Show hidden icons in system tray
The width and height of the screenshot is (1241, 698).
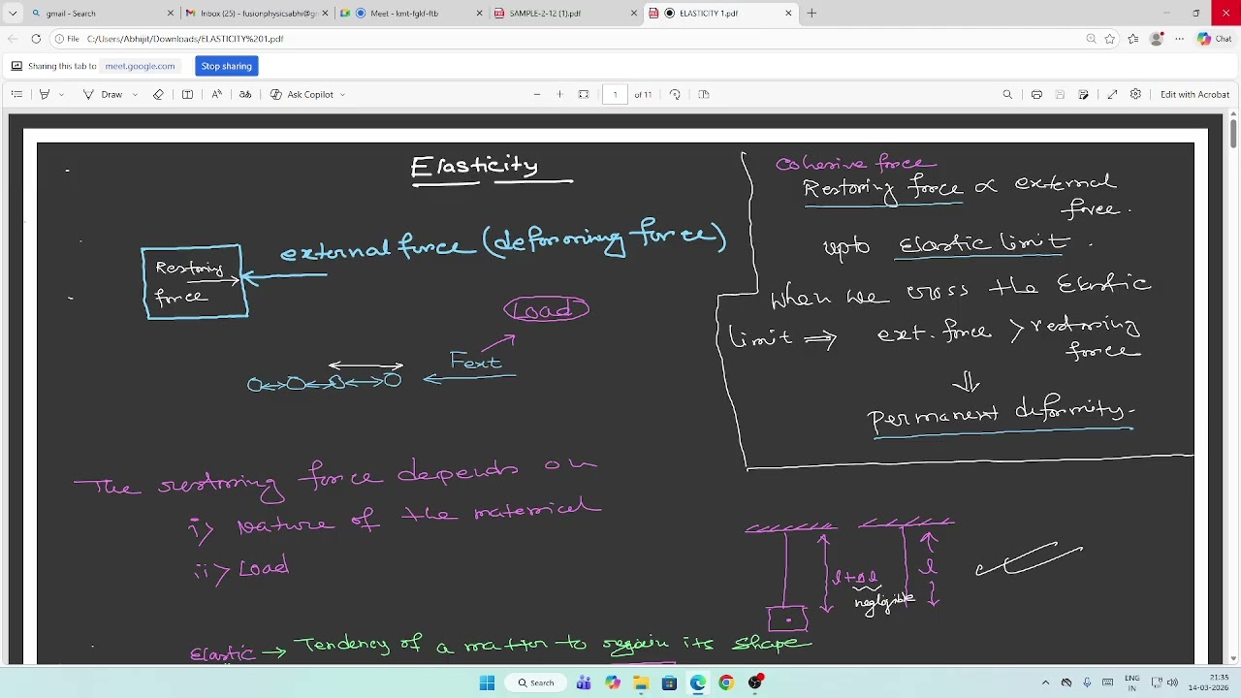click(x=1045, y=682)
